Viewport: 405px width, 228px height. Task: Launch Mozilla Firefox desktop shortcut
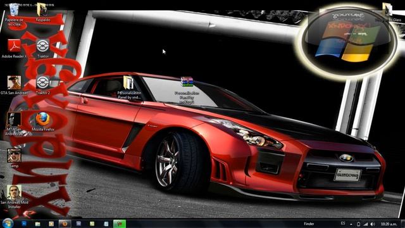pyautogui.click(x=43, y=122)
